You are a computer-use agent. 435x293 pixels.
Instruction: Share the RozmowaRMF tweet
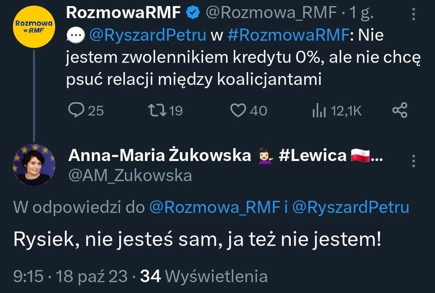coord(400,111)
